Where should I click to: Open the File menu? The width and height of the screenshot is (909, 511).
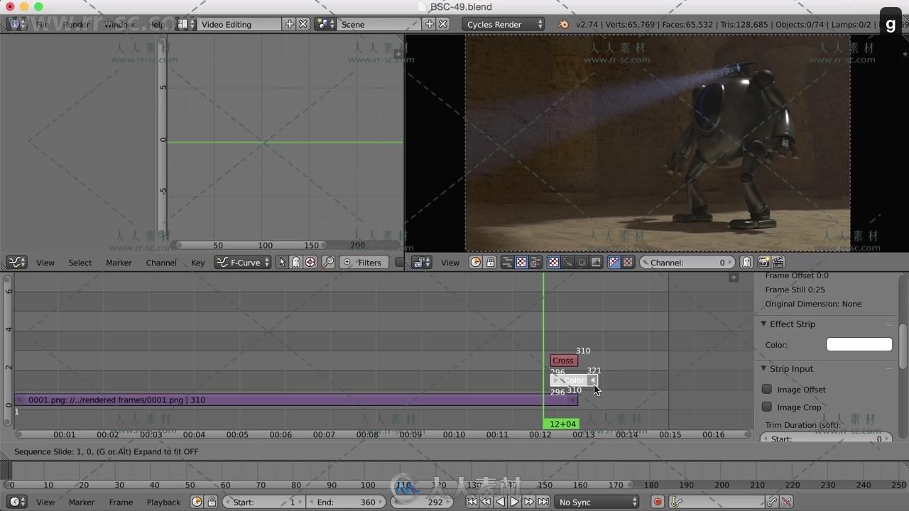pyautogui.click(x=43, y=24)
